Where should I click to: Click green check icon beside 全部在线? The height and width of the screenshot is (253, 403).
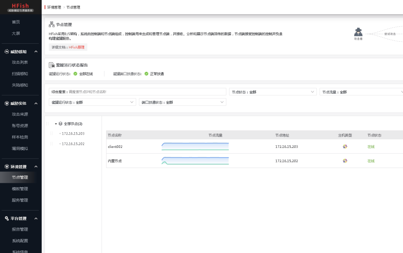(76, 74)
